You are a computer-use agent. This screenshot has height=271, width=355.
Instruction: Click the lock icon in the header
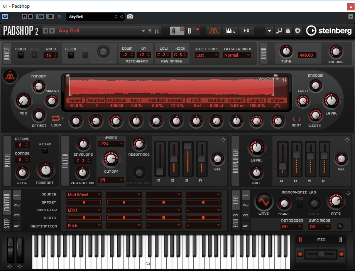[288, 31]
